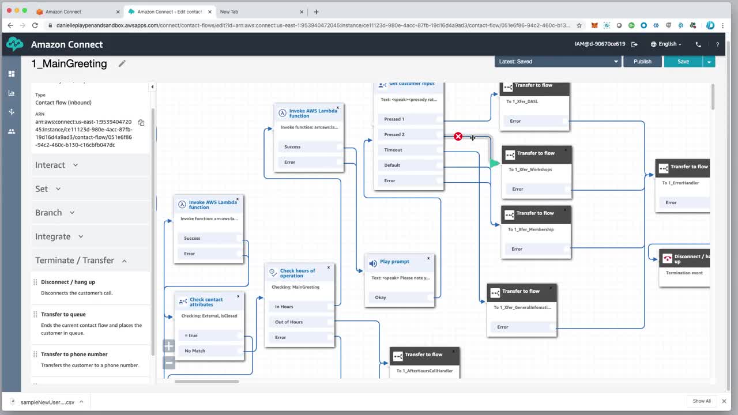
Task: Click the log out icon beside IAM user
Action: [634, 44]
